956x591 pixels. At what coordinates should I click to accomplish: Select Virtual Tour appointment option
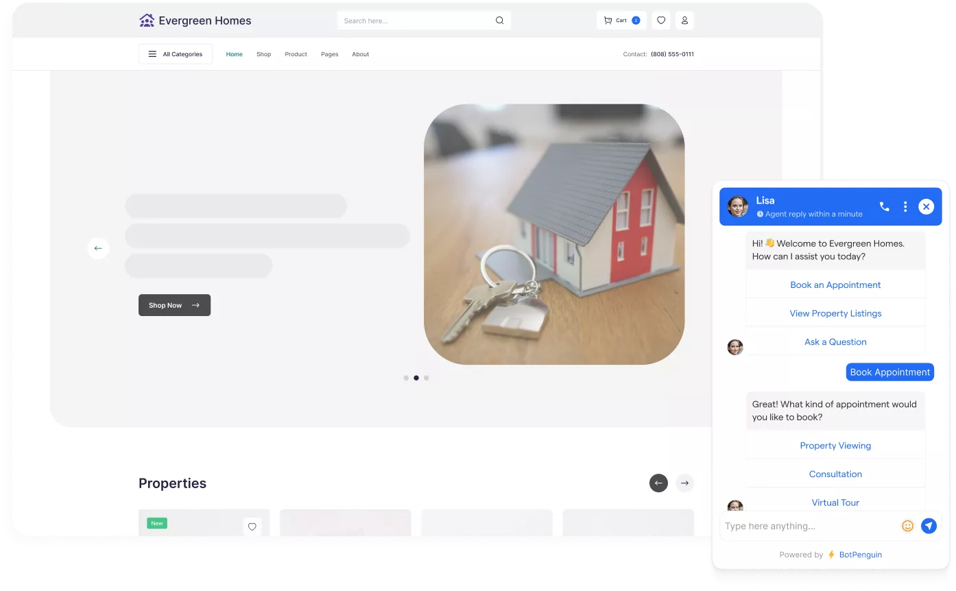pos(835,503)
